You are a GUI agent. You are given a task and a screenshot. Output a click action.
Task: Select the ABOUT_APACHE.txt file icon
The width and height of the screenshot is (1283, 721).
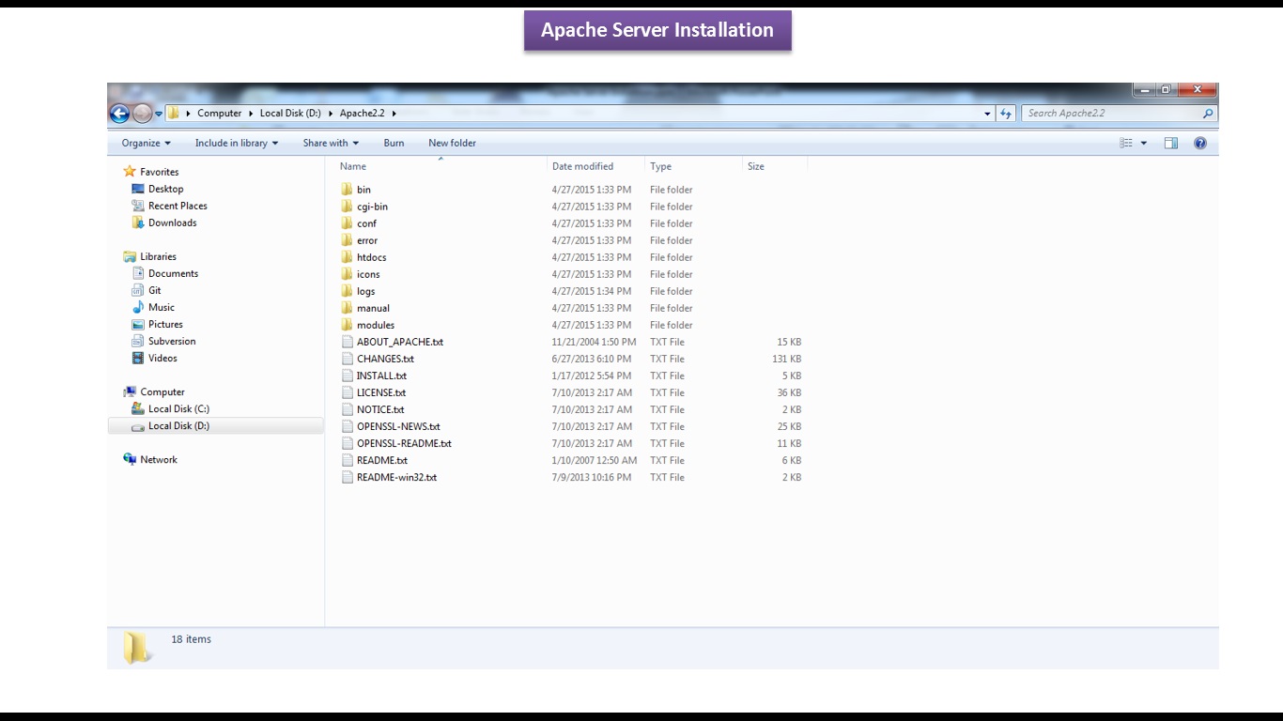click(348, 342)
